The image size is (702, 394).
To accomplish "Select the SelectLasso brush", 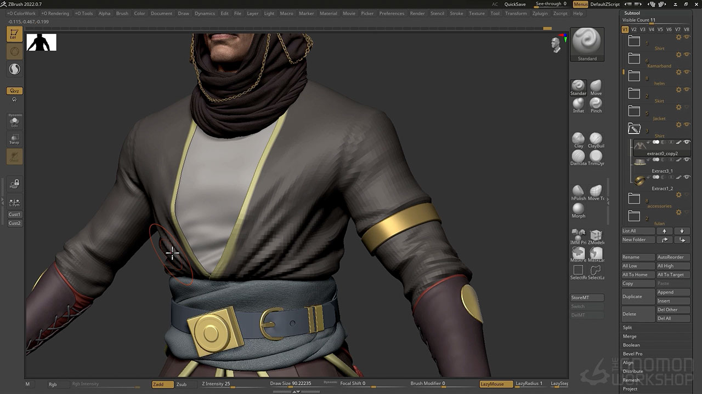I will click(596, 271).
